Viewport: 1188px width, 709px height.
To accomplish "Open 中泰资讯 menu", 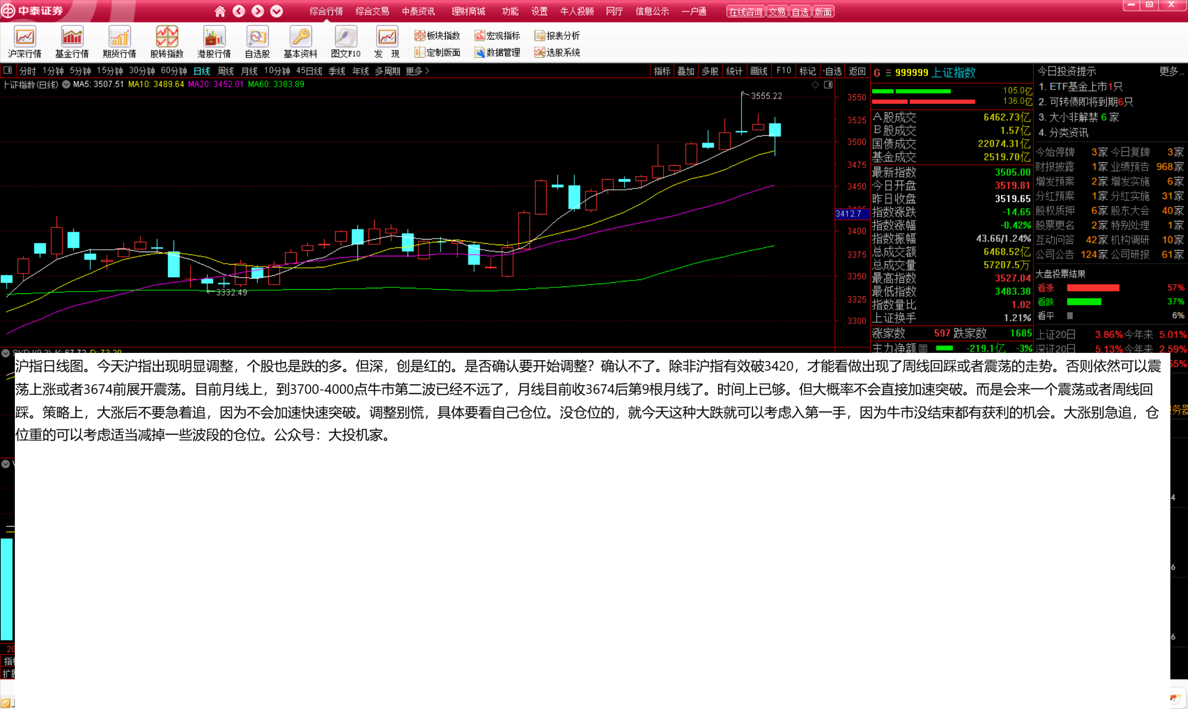I will coord(418,11).
